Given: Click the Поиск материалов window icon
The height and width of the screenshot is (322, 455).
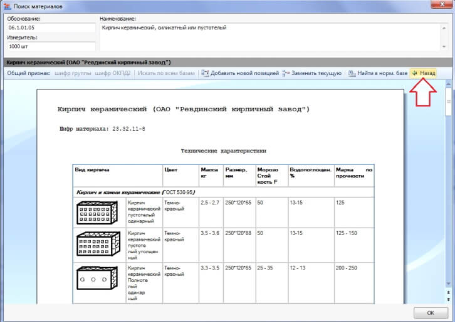Looking at the screenshot, I should coord(8,6).
